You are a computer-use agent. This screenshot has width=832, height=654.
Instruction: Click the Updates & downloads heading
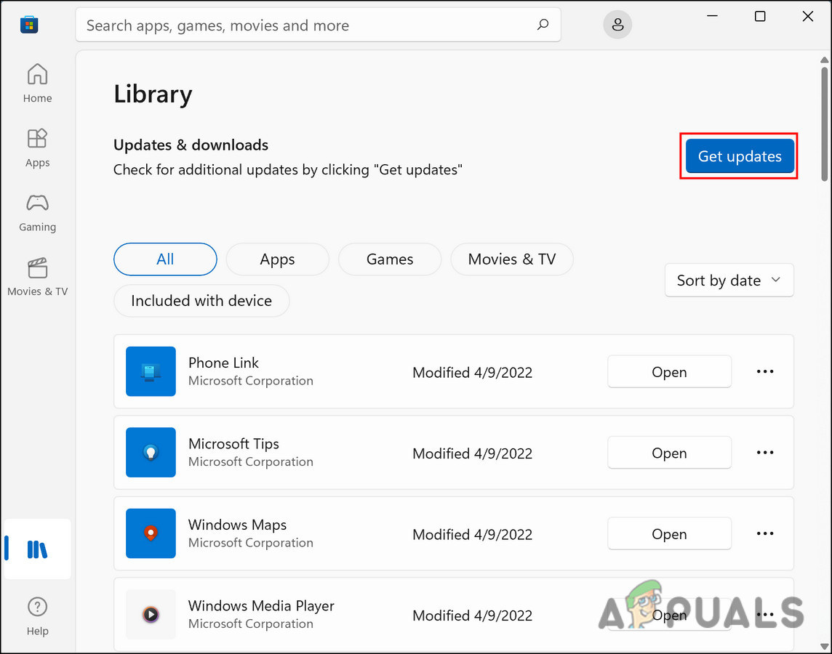coord(191,145)
